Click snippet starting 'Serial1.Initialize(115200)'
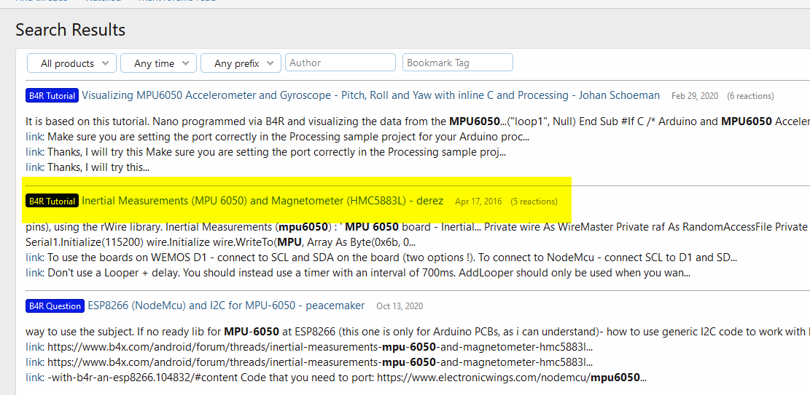The image size is (810, 395). pos(220,242)
